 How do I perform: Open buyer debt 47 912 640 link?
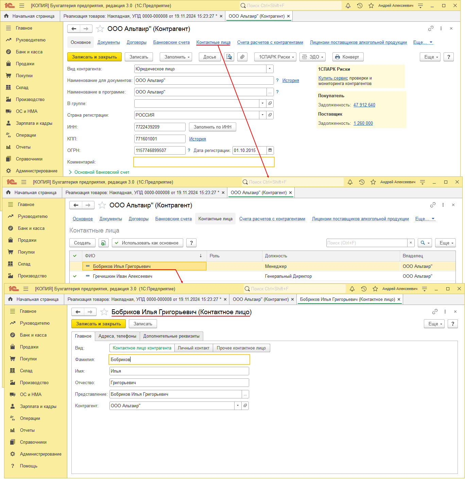(364, 105)
